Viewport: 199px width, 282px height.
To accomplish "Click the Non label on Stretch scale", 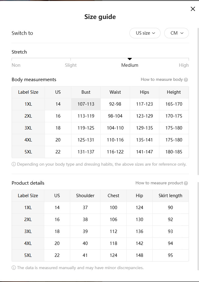I will (16, 65).
